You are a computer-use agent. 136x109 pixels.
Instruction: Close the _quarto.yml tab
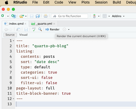tap(54, 24)
